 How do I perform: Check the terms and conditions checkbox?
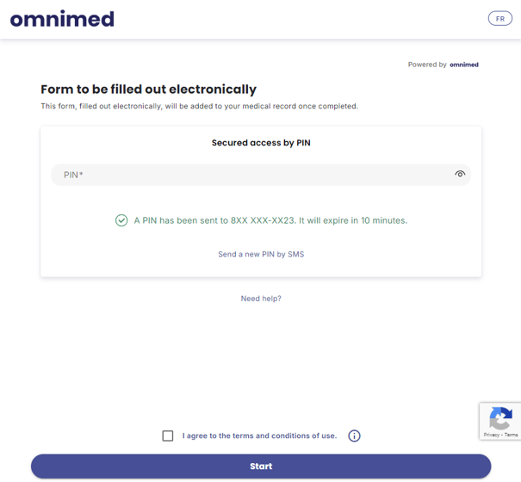click(168, 436)
